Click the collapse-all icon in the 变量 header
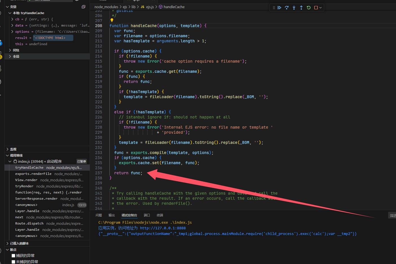396x264 pixels. pyautogui.click(x=83, y=7)
